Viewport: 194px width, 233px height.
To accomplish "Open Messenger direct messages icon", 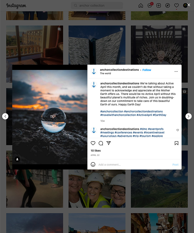I will coord(150,6).
